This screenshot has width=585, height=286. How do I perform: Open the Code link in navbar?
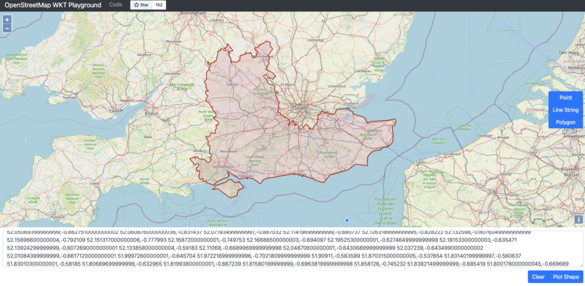pyautogui.click(x=115, y=5)
